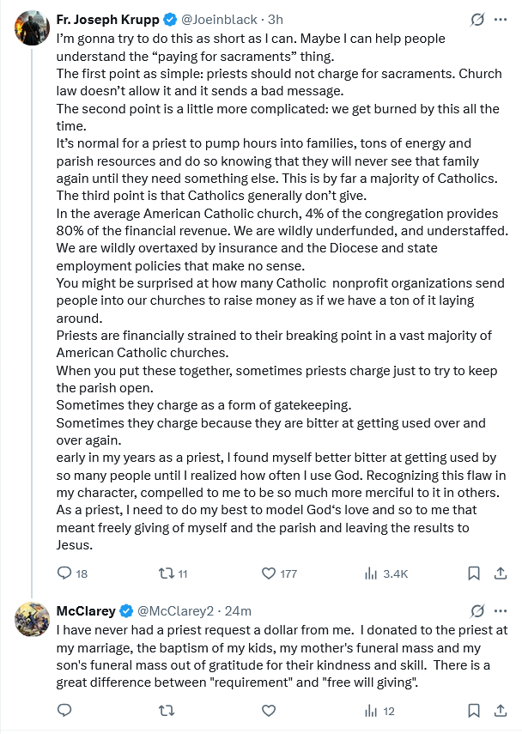Bookmark Fr. Joseph Krupp's post

(x=473, y=573)
